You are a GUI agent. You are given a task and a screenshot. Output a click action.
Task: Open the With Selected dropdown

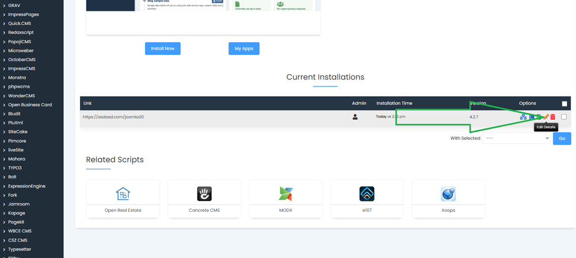[x=516, y=138]
